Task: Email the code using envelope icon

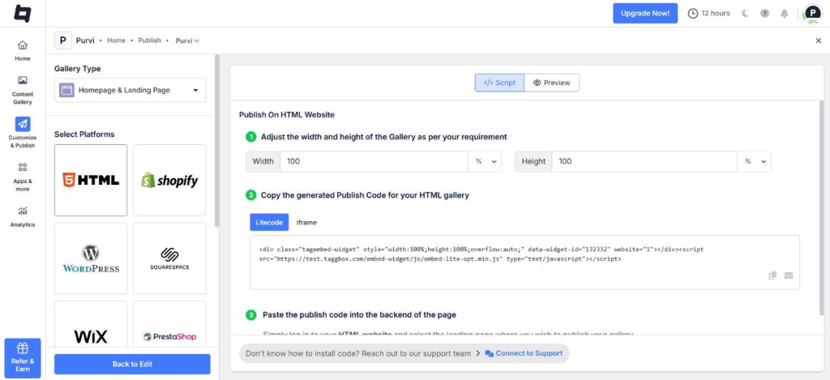Action: (789, 275)
